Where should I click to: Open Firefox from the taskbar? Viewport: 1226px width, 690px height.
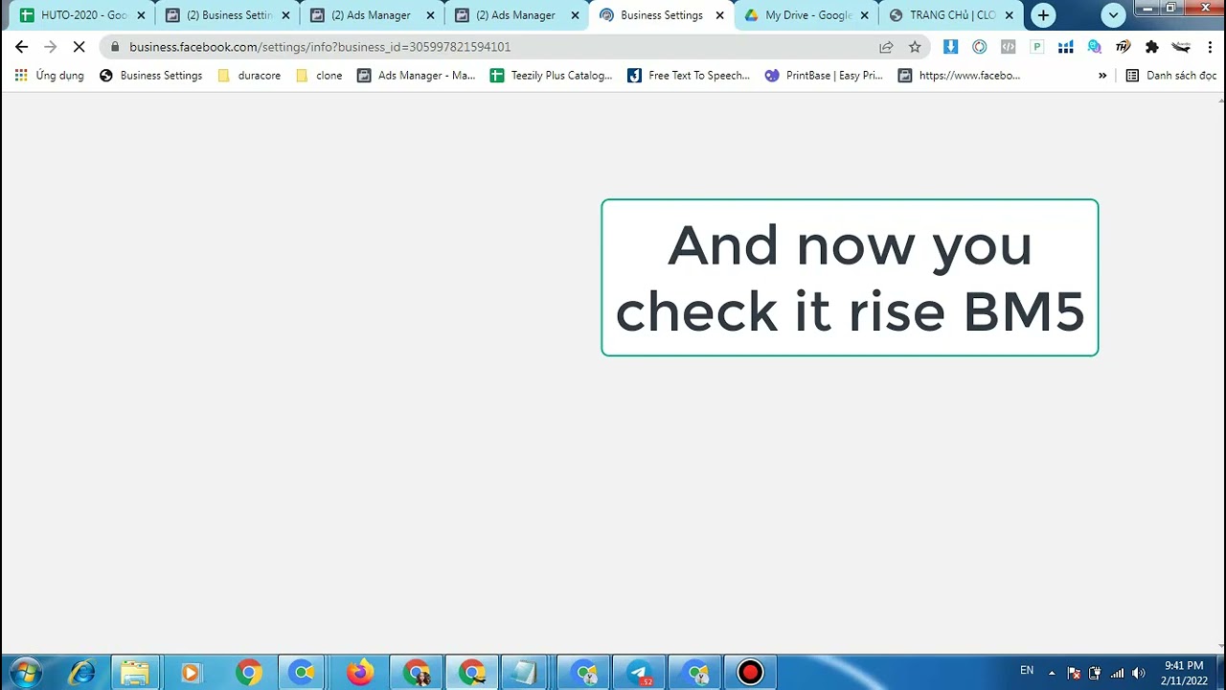click(x=360, y=673)
